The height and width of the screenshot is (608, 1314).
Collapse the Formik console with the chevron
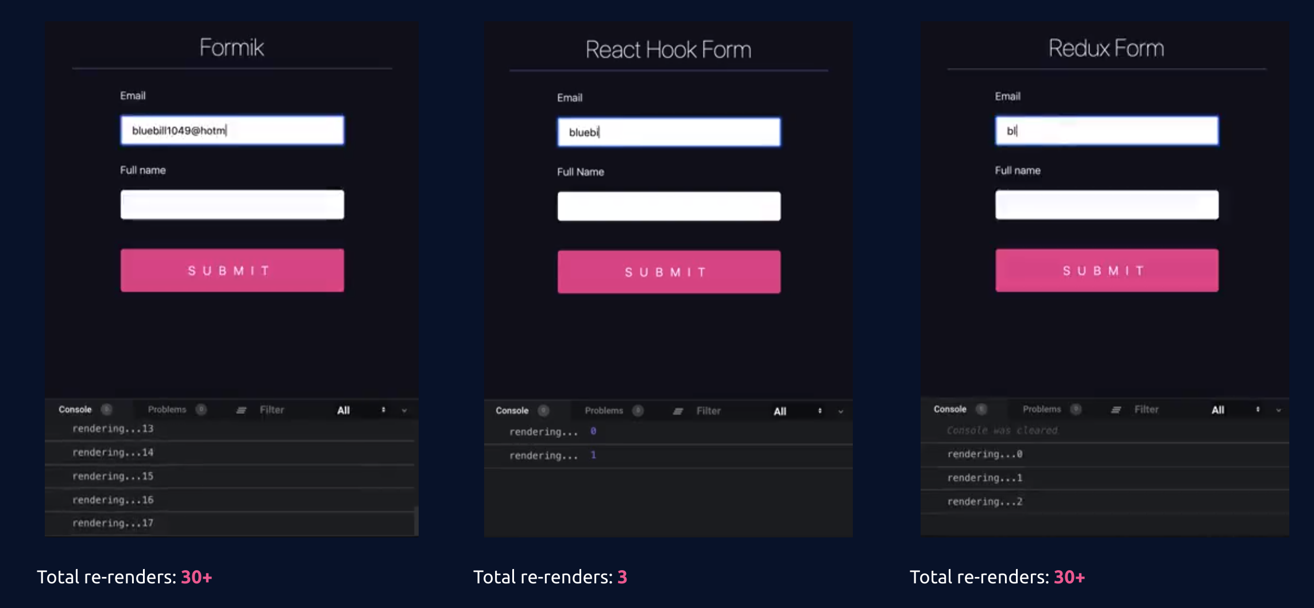(x=404, y=411)
